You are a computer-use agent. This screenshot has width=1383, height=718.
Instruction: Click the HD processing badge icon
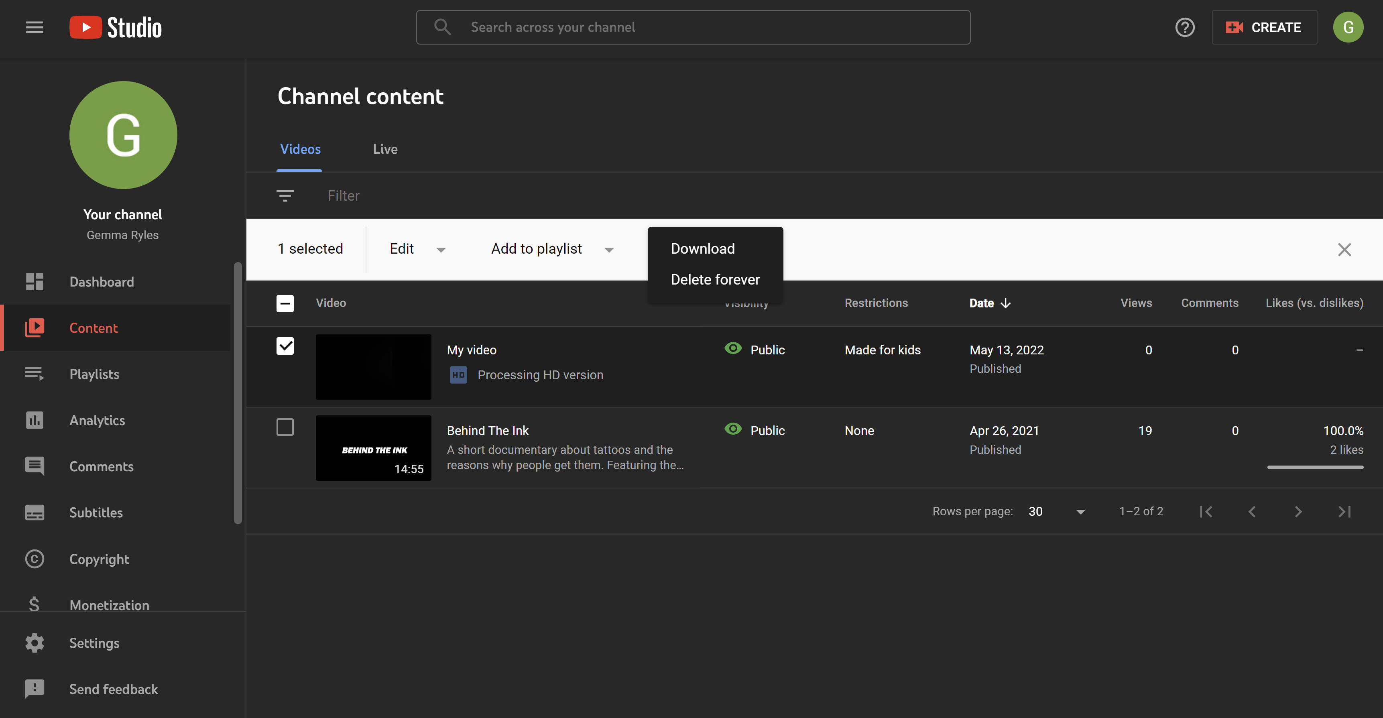point(458,375)
